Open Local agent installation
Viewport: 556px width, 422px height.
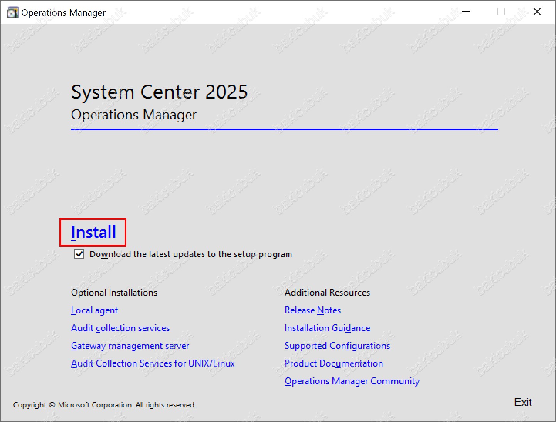[x=94, y=310]
